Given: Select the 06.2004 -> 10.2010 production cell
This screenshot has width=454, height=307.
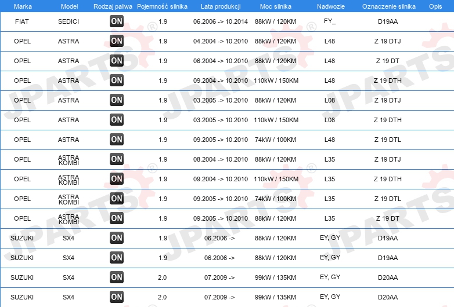Looking at the screenshot, I should point(221,61).
